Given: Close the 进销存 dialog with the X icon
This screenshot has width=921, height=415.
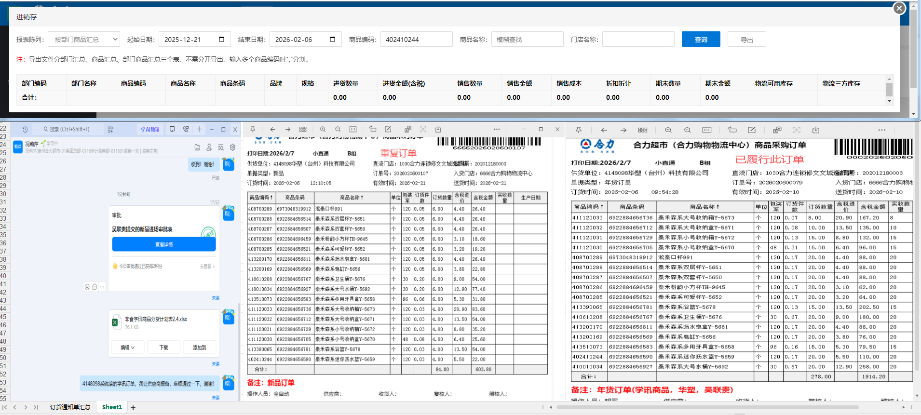Looking at the screenshot, I should click(899, 8).
